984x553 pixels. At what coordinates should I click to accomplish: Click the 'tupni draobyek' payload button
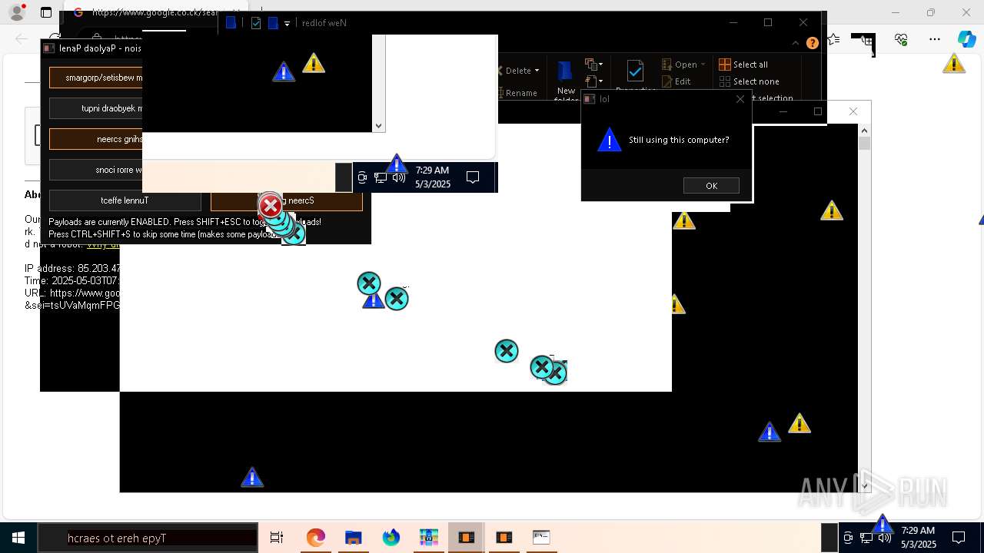[x=96, y=108]
